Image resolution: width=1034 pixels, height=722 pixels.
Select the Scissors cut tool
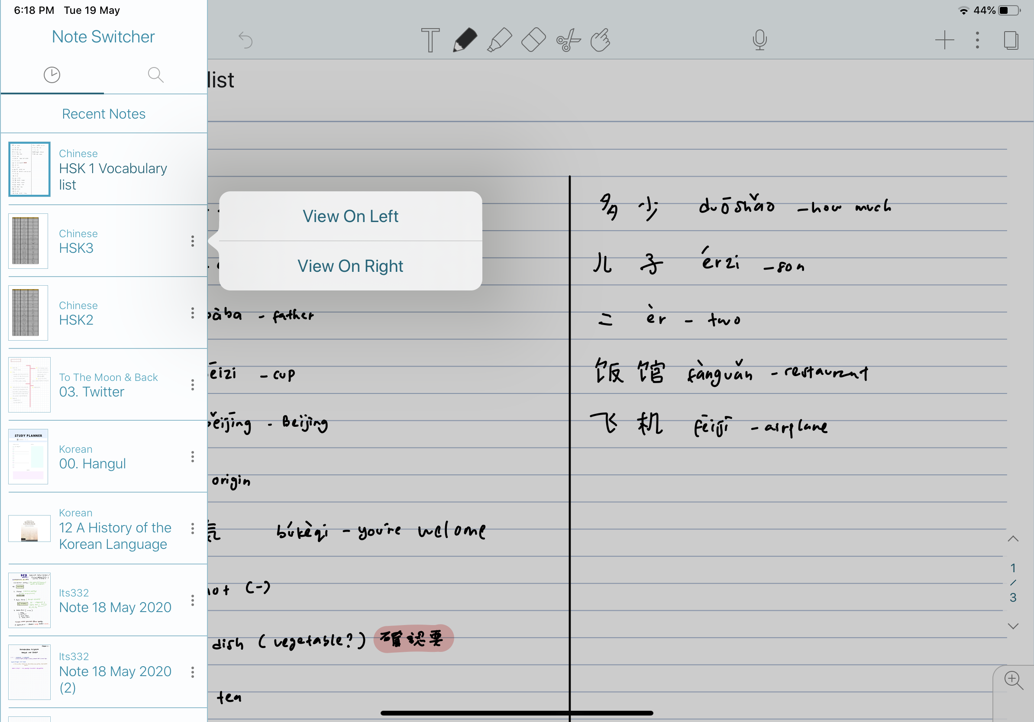(569, 40)
